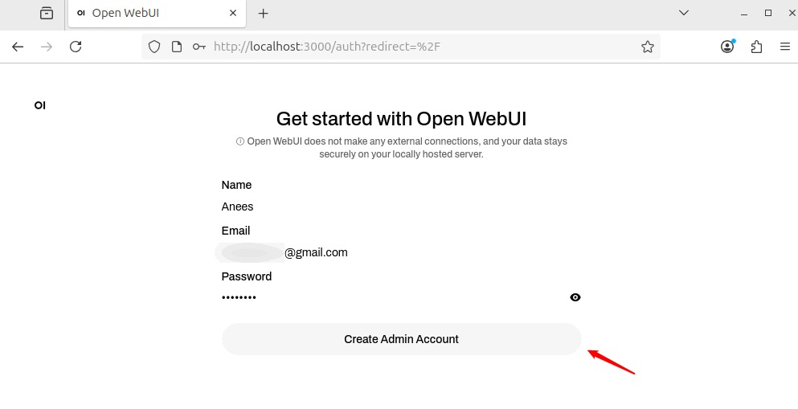
Task: Show site information page icon
Action: click(177, 47)
